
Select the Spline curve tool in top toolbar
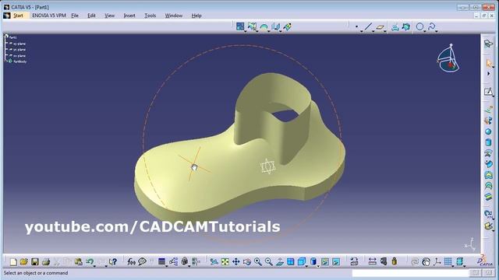pyautogui.click(x=431, y=27)
